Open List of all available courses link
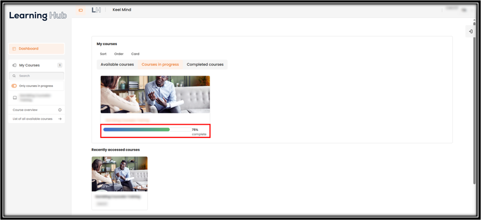 tap(32, 119)
